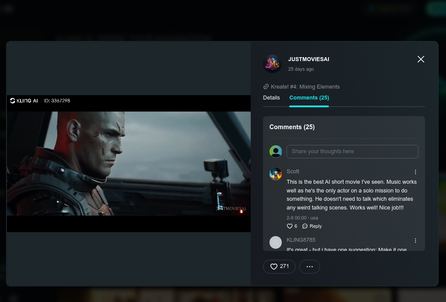The width and height of the screenshot is (446, 302).
Task: Toggle the 271 likes heart button
Action: coord(279,267)
